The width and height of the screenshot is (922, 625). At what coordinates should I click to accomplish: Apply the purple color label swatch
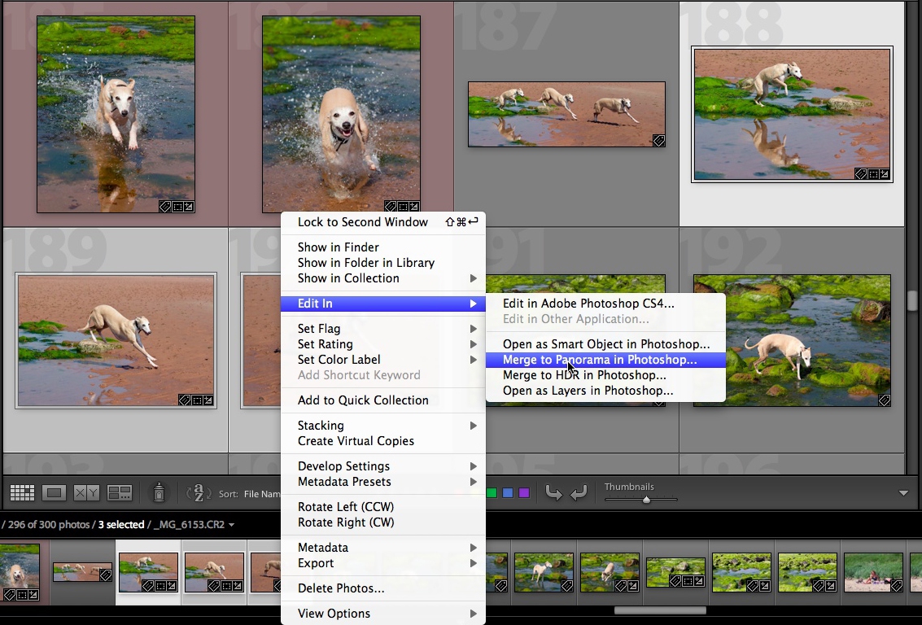click(524, 492)
